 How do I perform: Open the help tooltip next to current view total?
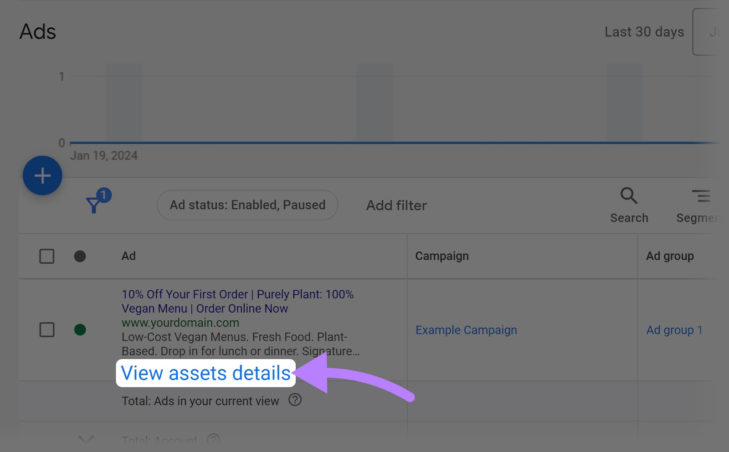[295, 401]
